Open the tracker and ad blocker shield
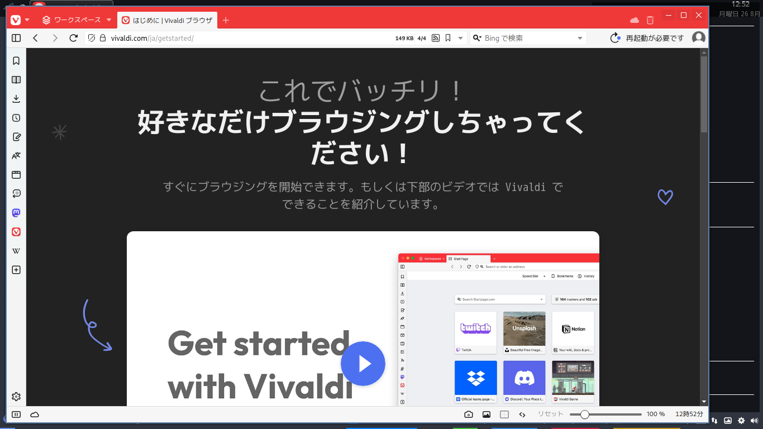The width and height of the screenshot is (763, 429). pyautogui.click(x=92, y=38)
